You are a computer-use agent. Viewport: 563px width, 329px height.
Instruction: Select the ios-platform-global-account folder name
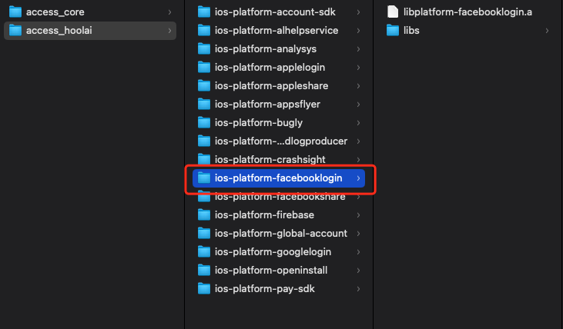(x=281, y=234)
